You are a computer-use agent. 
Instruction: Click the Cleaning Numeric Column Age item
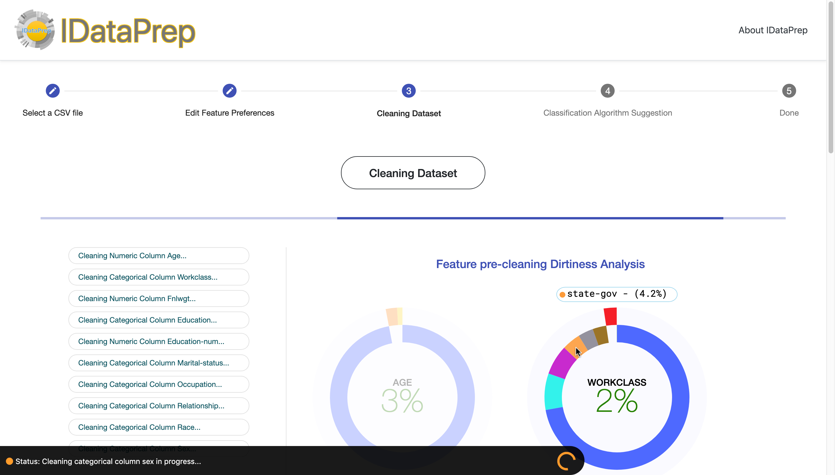pos(159,255)
